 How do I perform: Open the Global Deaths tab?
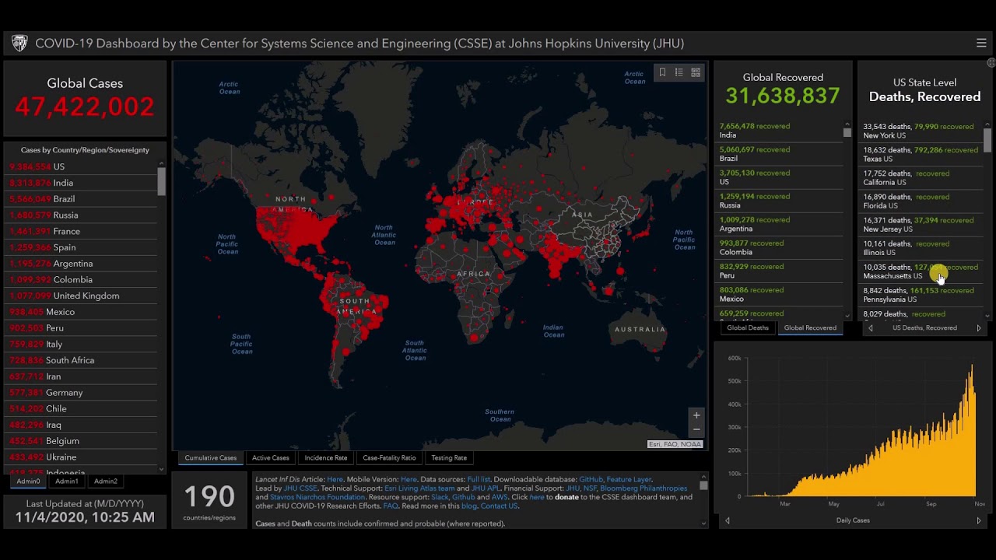click(x=748, y=328)
